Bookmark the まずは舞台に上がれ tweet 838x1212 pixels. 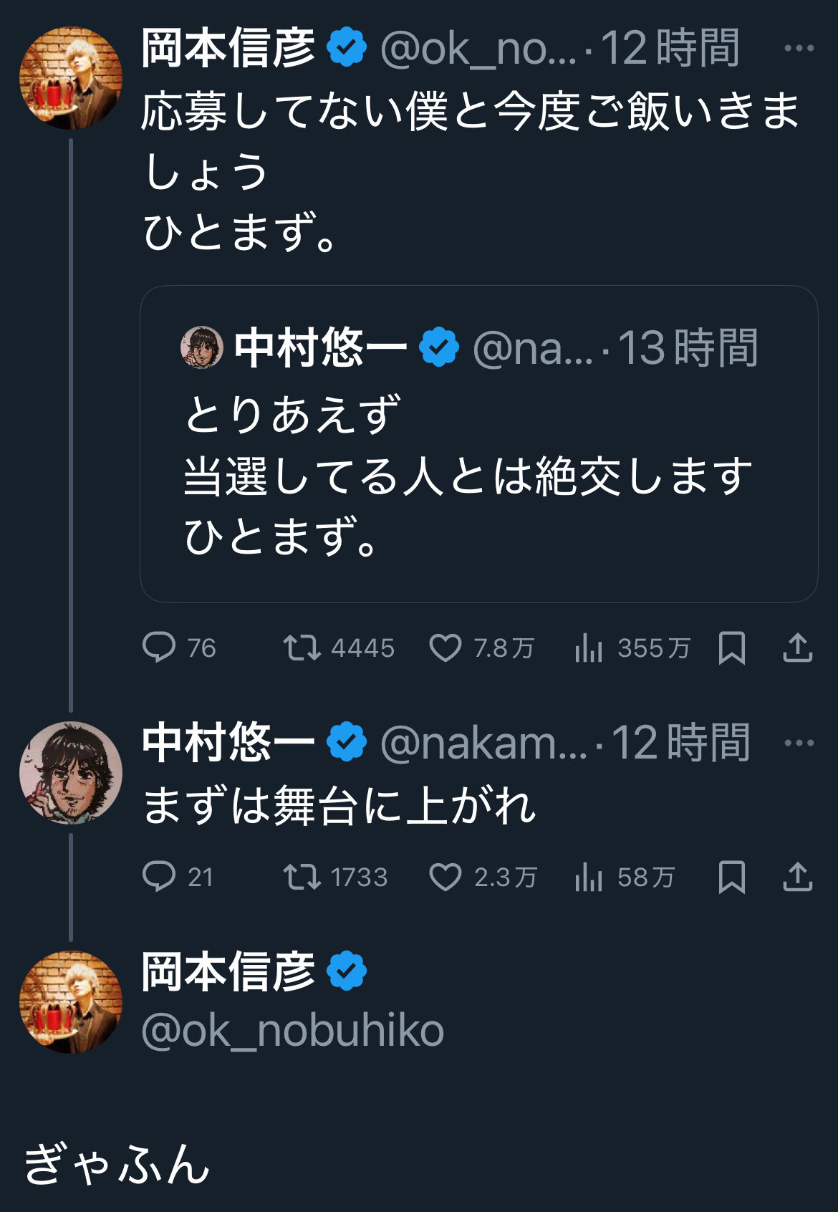(731, 877)
